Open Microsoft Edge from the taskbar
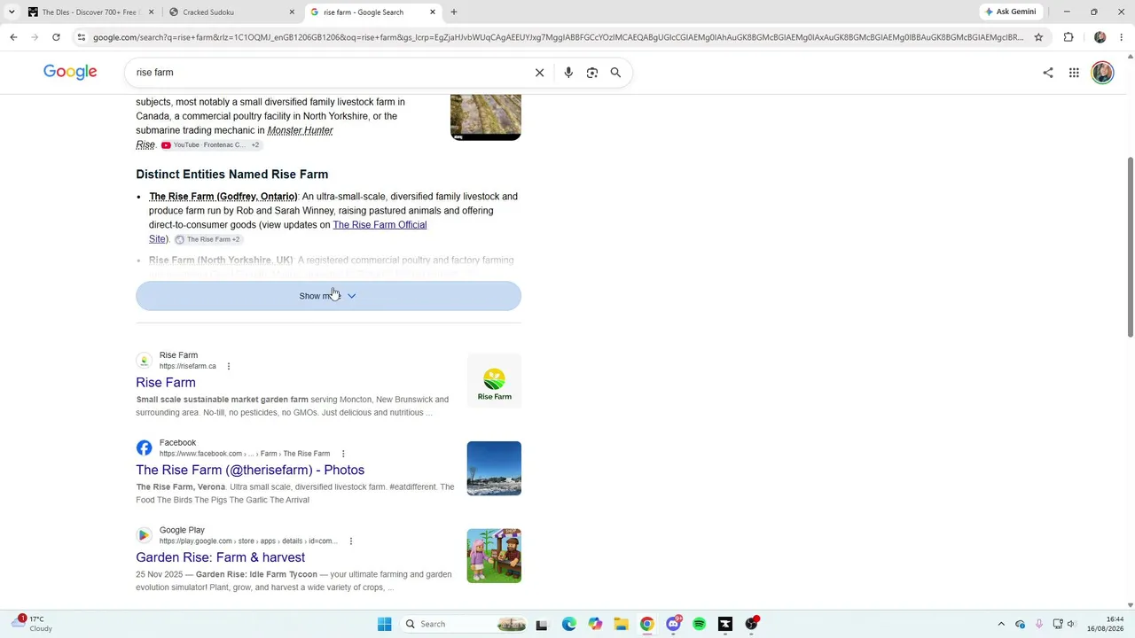 [x=568, y=624]
